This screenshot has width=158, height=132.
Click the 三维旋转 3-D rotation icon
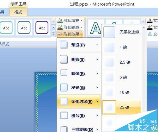(x=64, y=129)
